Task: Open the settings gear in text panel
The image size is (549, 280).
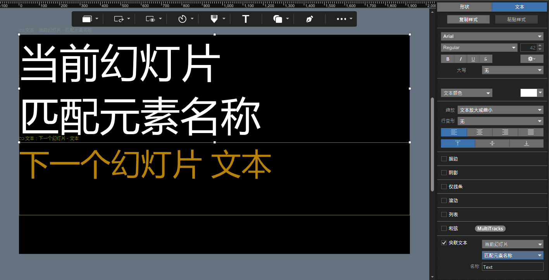Action: click(531, 58)
